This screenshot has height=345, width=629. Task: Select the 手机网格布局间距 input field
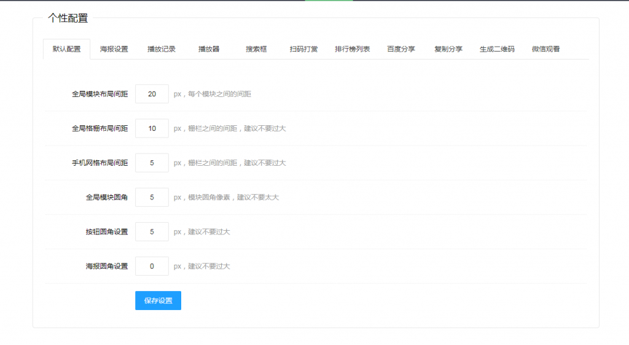point(152,163)
